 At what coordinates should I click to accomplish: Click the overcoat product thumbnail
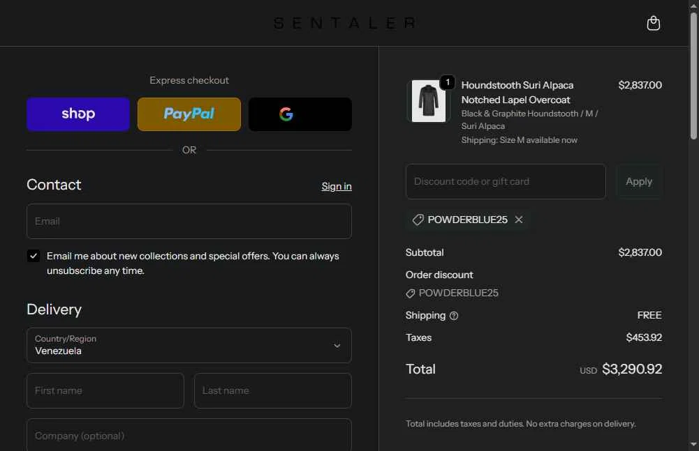point(428,101)
